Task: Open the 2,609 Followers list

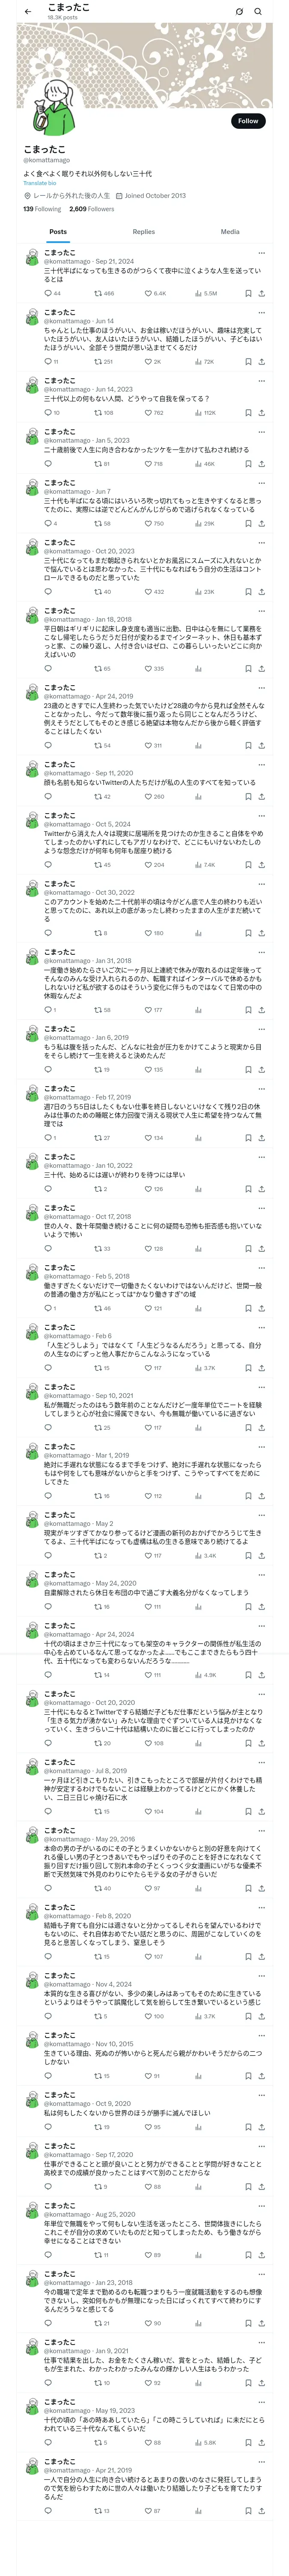Action: 92,209
